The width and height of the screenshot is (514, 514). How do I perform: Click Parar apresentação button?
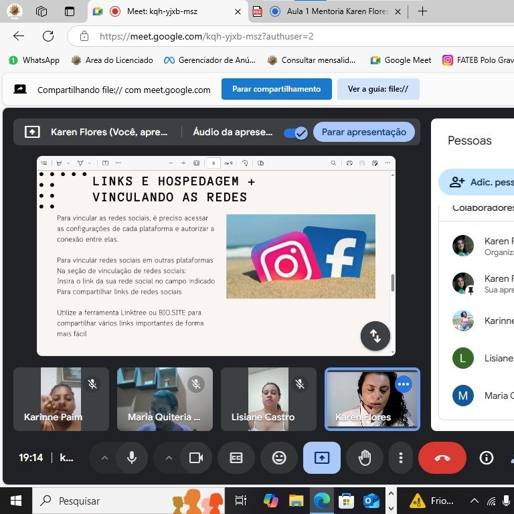363,132
